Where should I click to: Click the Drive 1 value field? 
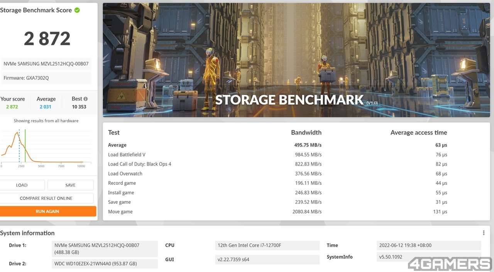[105, 249]
